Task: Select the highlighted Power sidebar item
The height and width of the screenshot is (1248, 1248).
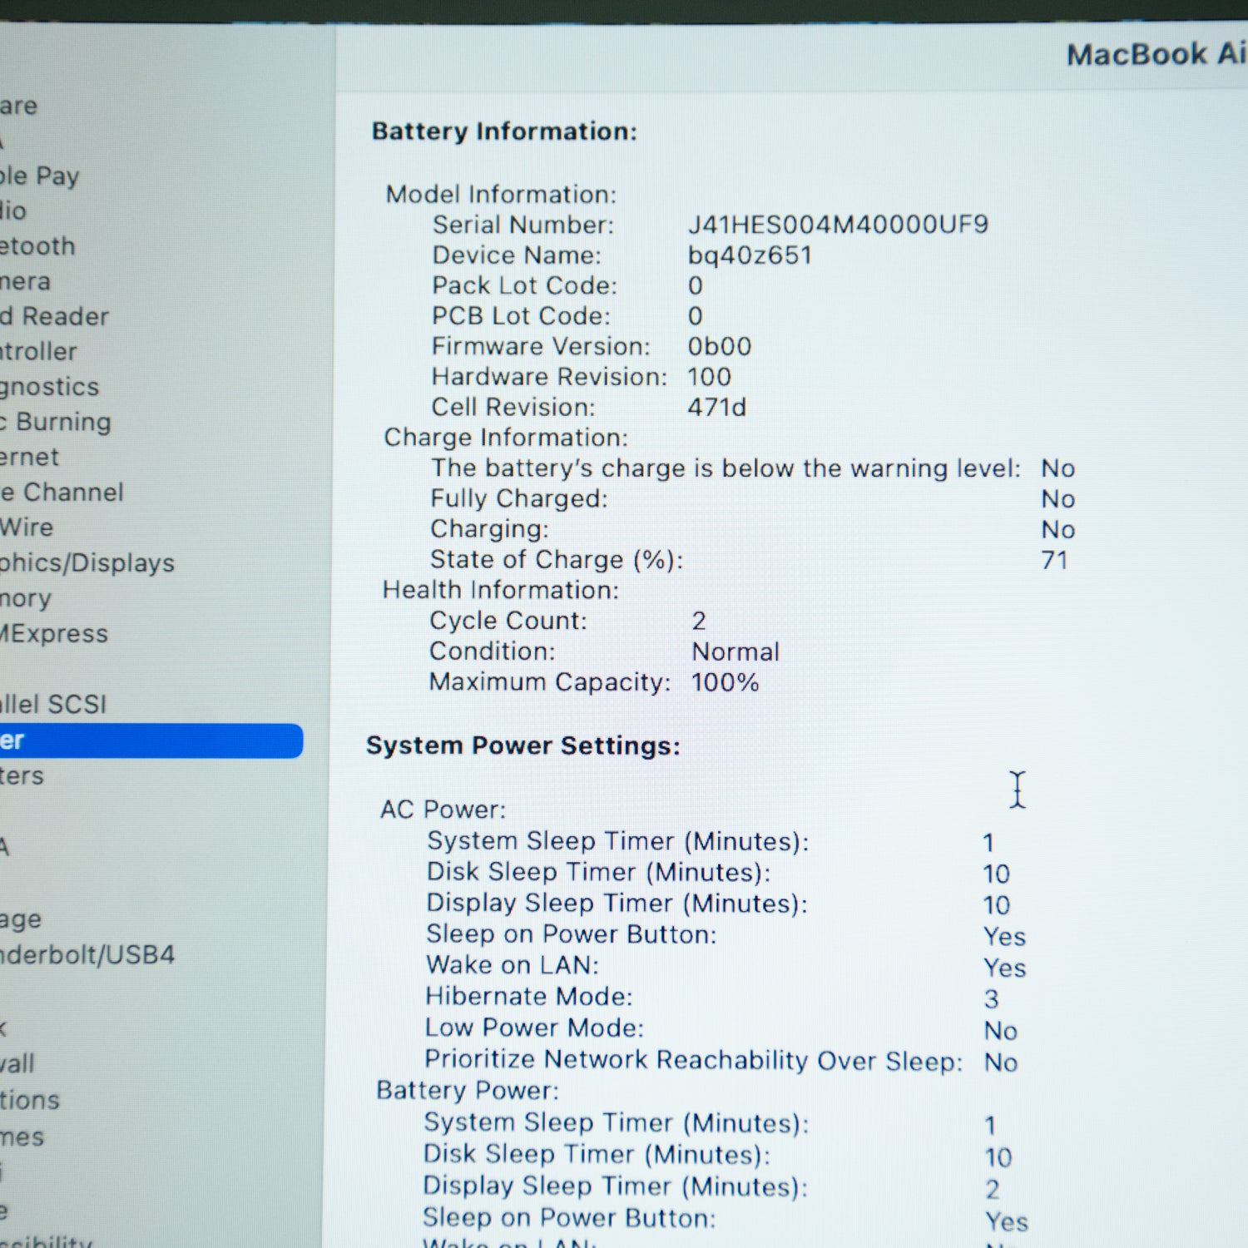Action: point(151,740)
